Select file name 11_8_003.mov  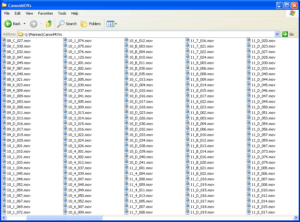click(x=202, y=63)
